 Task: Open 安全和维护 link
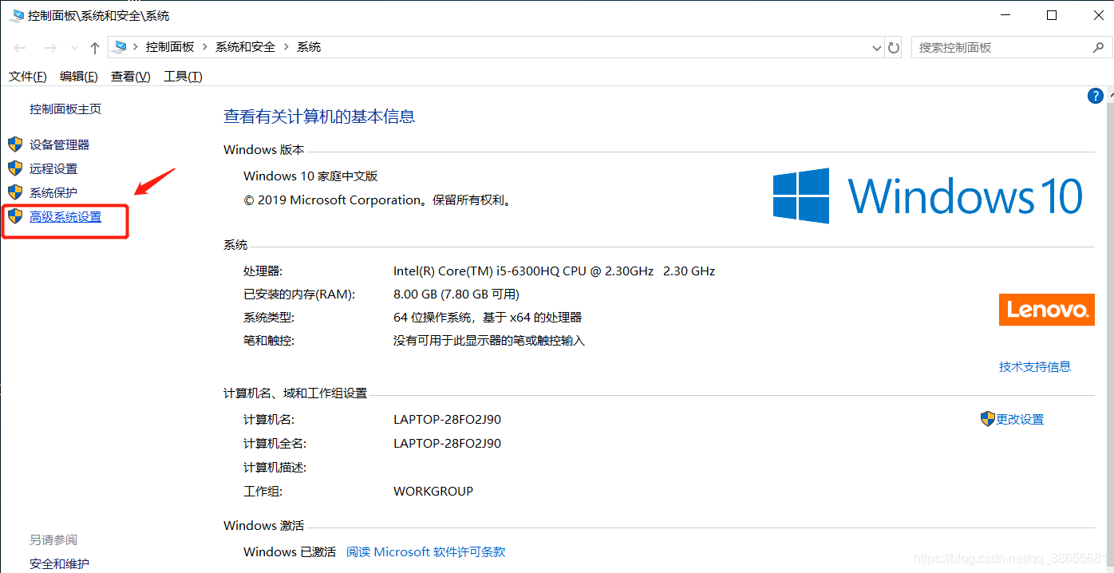tap(60, 563)
